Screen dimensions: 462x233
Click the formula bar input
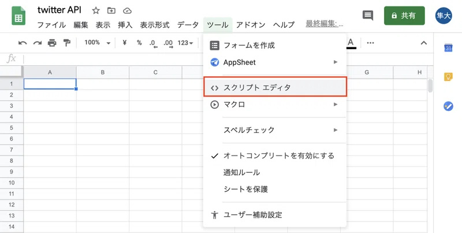pos(227,59)
